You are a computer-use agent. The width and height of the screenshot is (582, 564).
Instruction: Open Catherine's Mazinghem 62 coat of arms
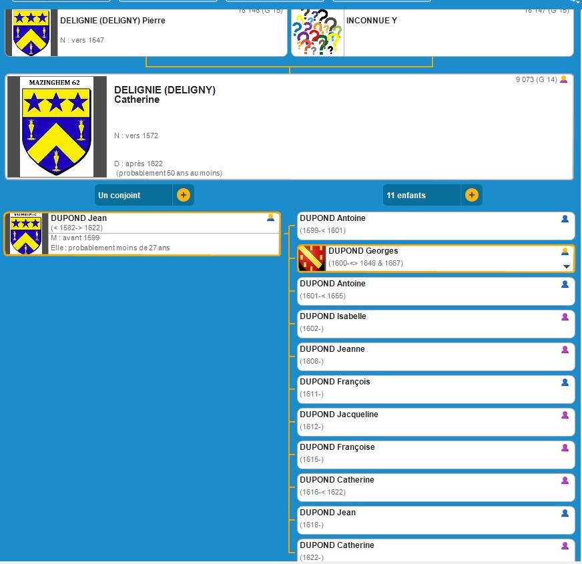click(57, 127)
